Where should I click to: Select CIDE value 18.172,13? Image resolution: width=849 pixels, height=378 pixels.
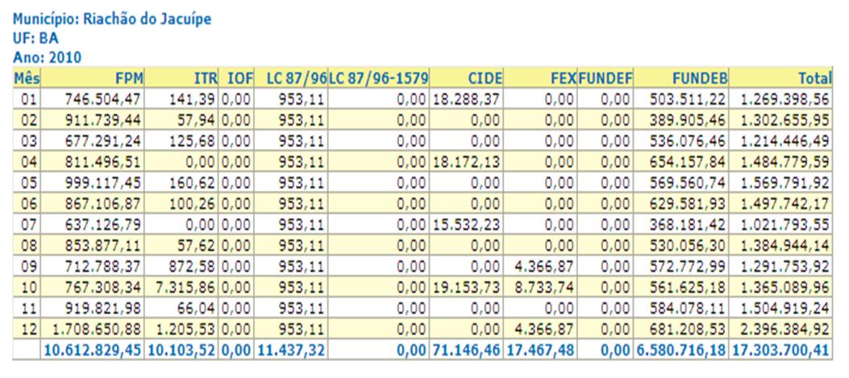(466, 162)
